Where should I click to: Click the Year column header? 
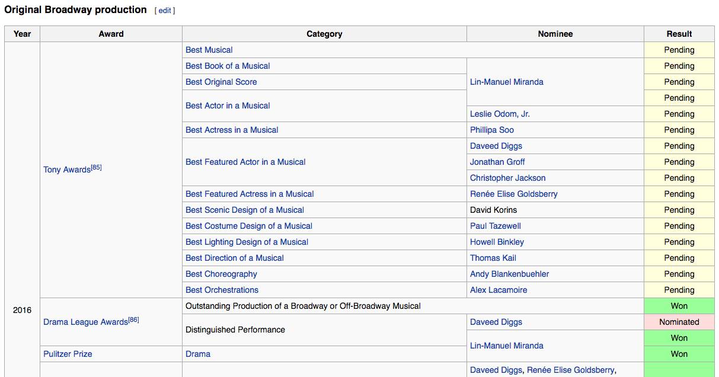pos(22,34)
